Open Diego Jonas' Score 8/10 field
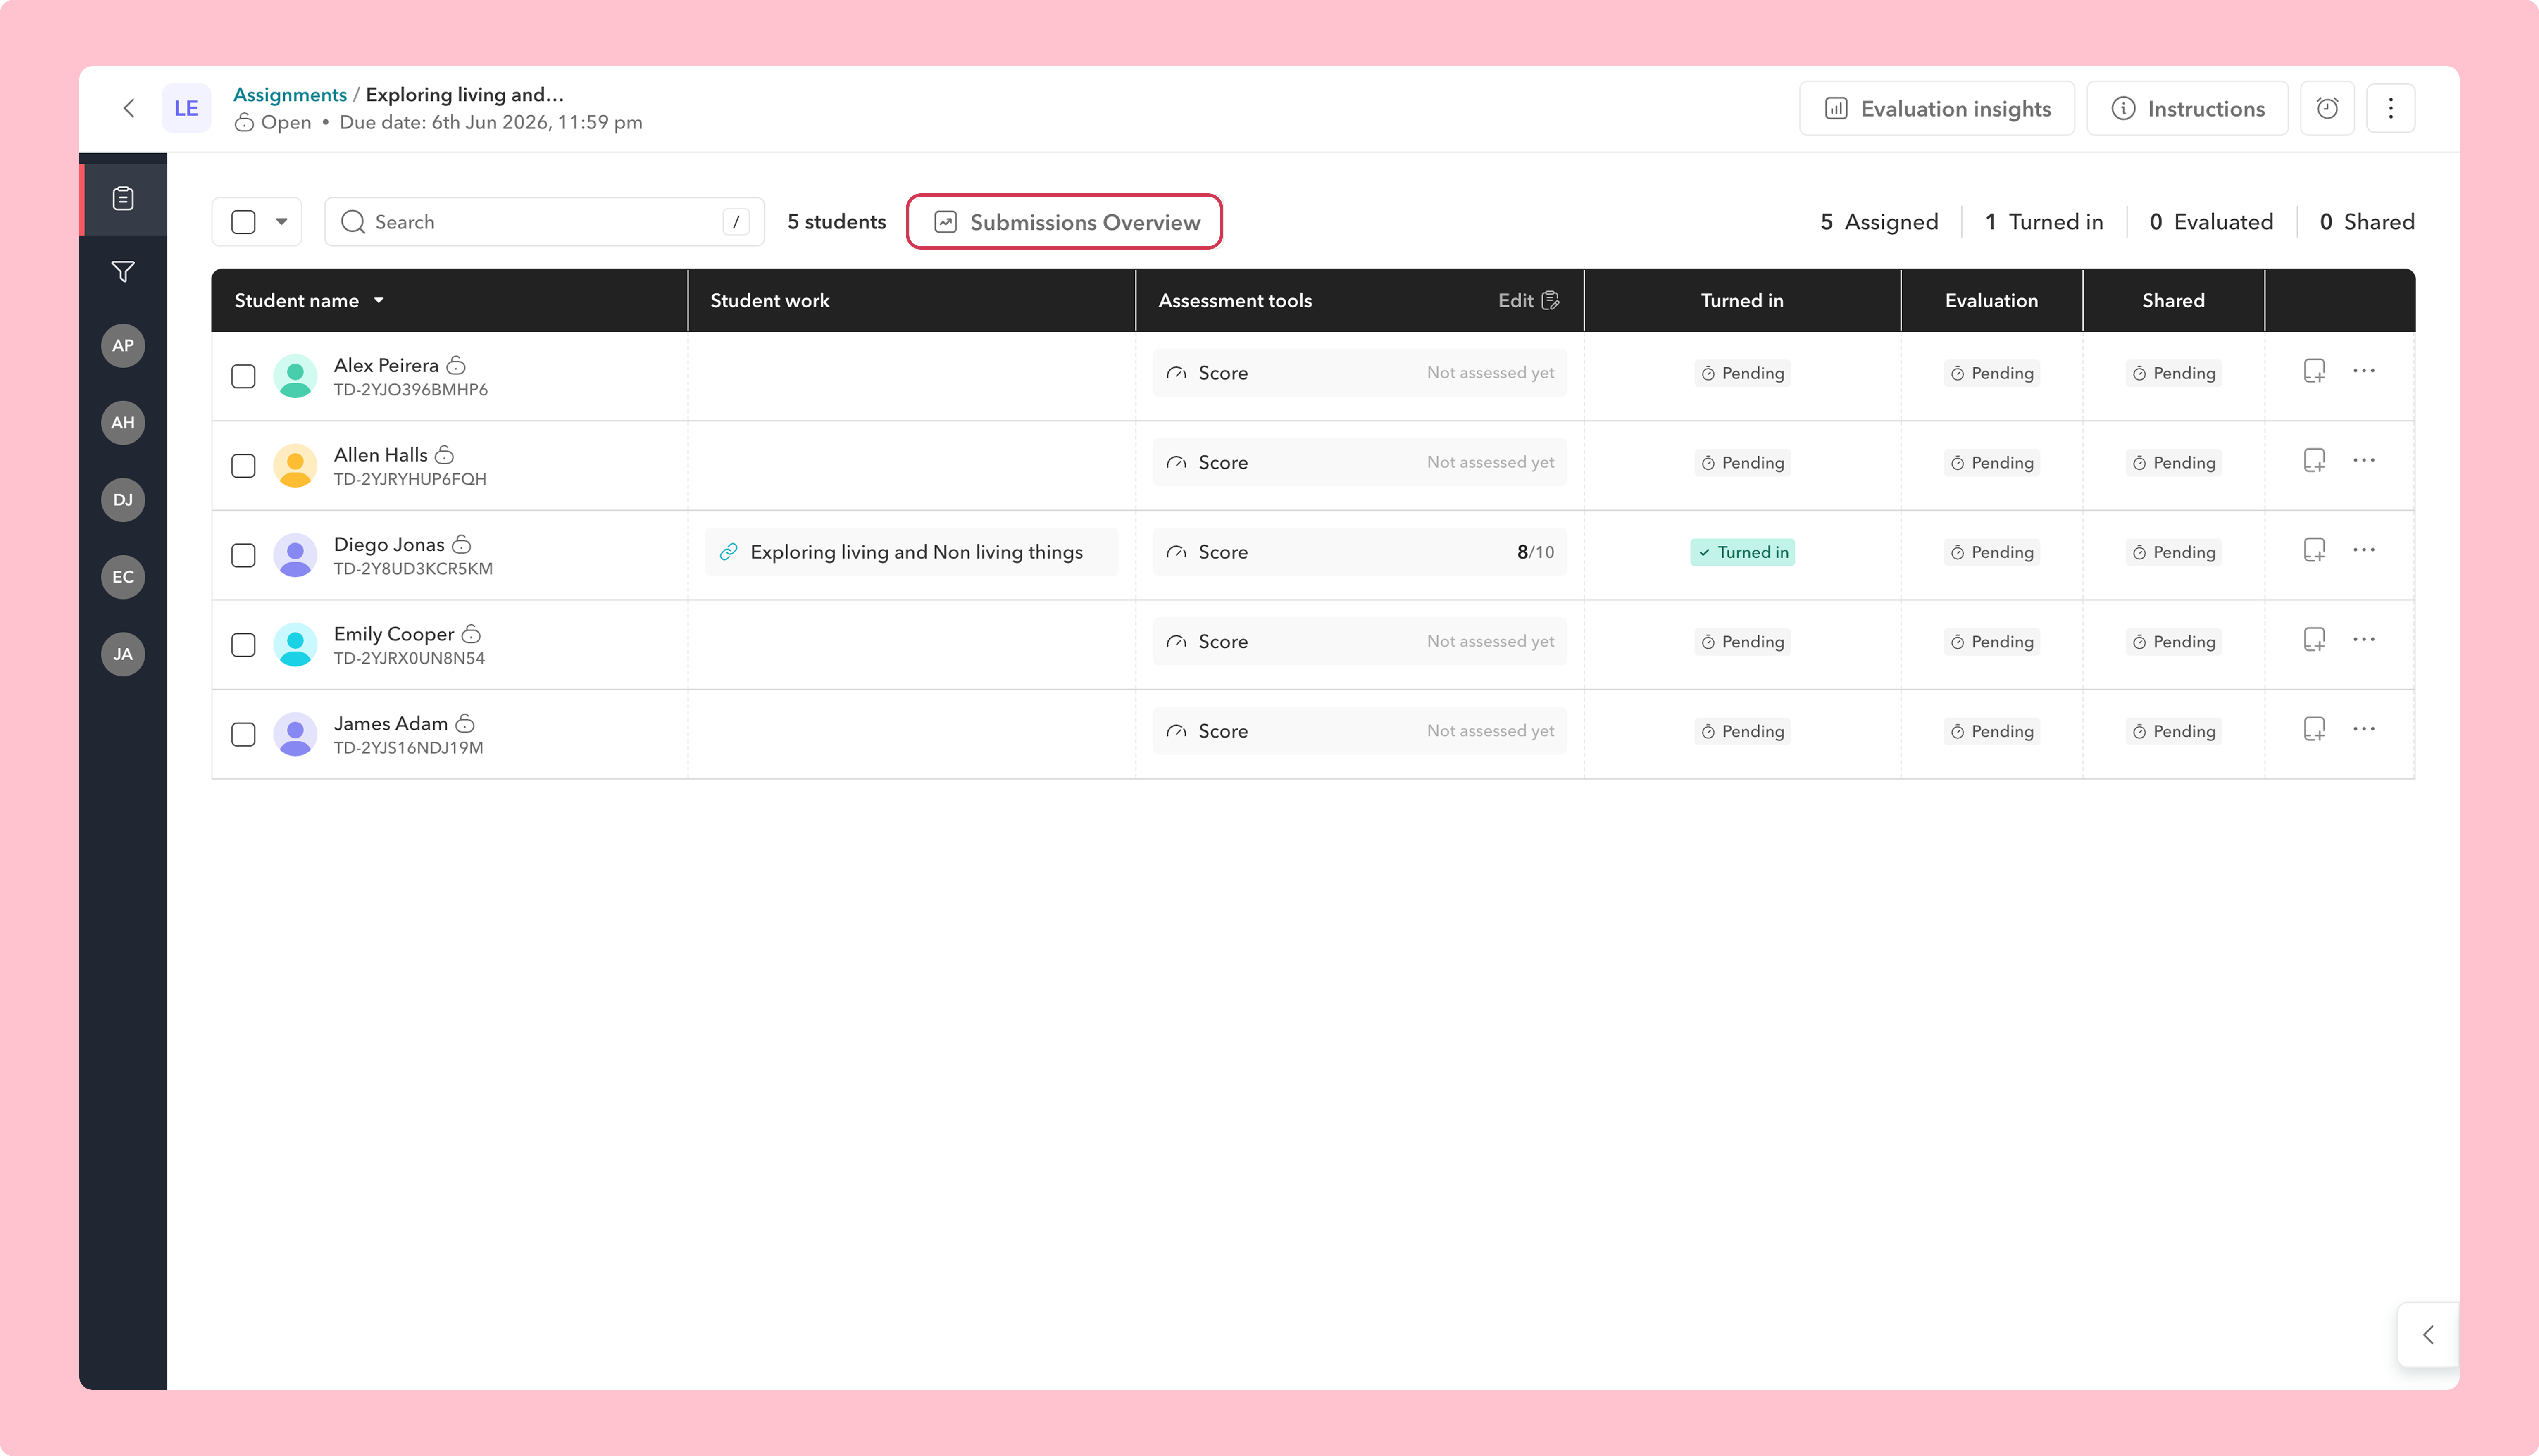Viewport: 2539px width, 1456px height. click(x=1359, y=551)
